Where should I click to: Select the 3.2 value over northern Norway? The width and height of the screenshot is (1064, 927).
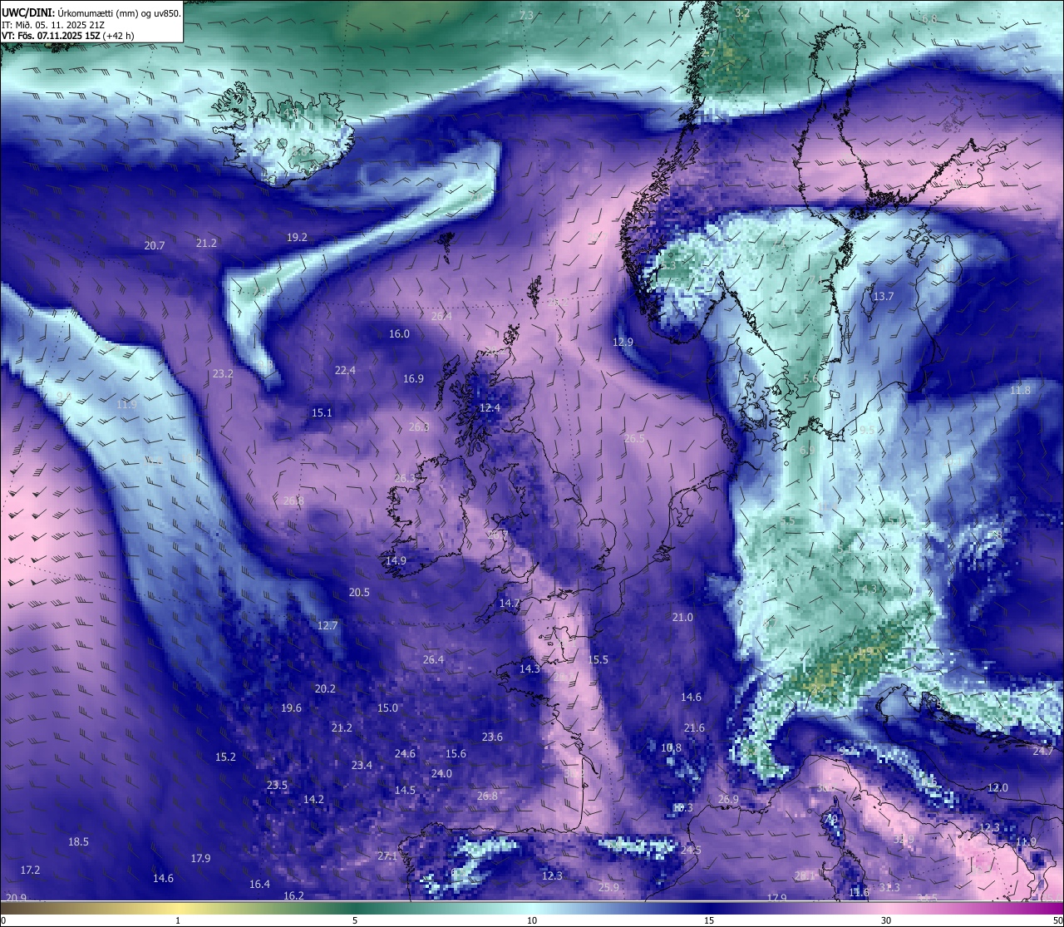pyautogui.click(x=742, y=12)
